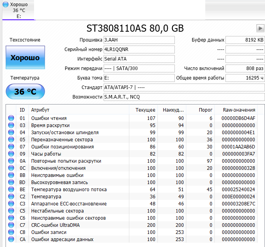The width and height of the screenshot is (265, 247).
Task: Click status icon for Переназначенные сектора row
Action: click(x=11, y=139)
